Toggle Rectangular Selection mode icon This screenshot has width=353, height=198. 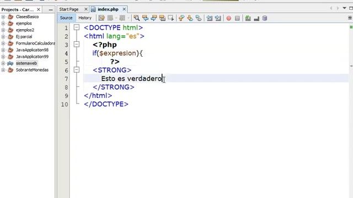point(171,18)
